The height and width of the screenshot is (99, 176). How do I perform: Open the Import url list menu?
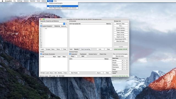coord(121,35)
